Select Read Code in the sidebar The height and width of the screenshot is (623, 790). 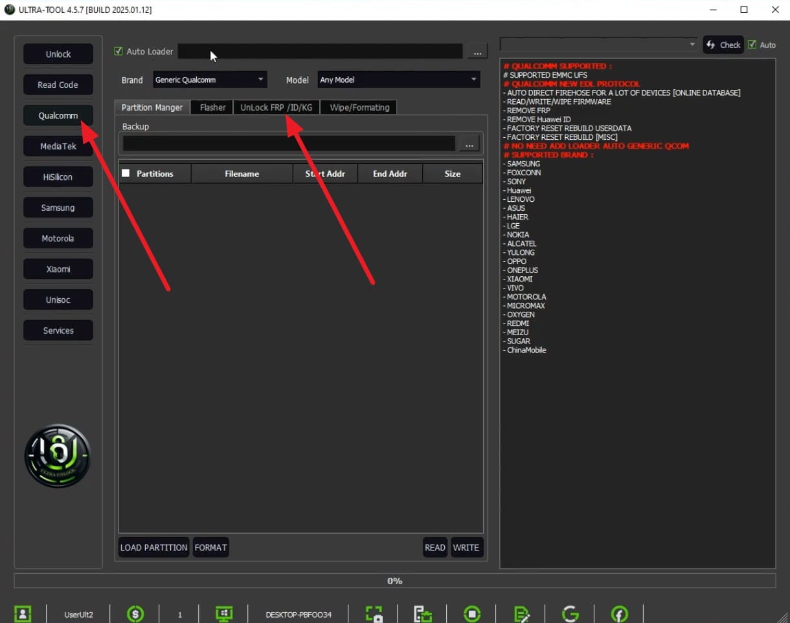[58, 85]
